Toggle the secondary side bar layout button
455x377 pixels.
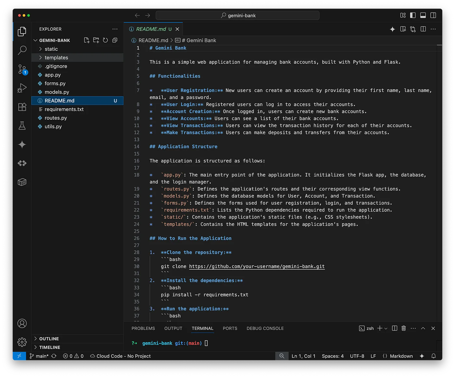pos(433,15)
